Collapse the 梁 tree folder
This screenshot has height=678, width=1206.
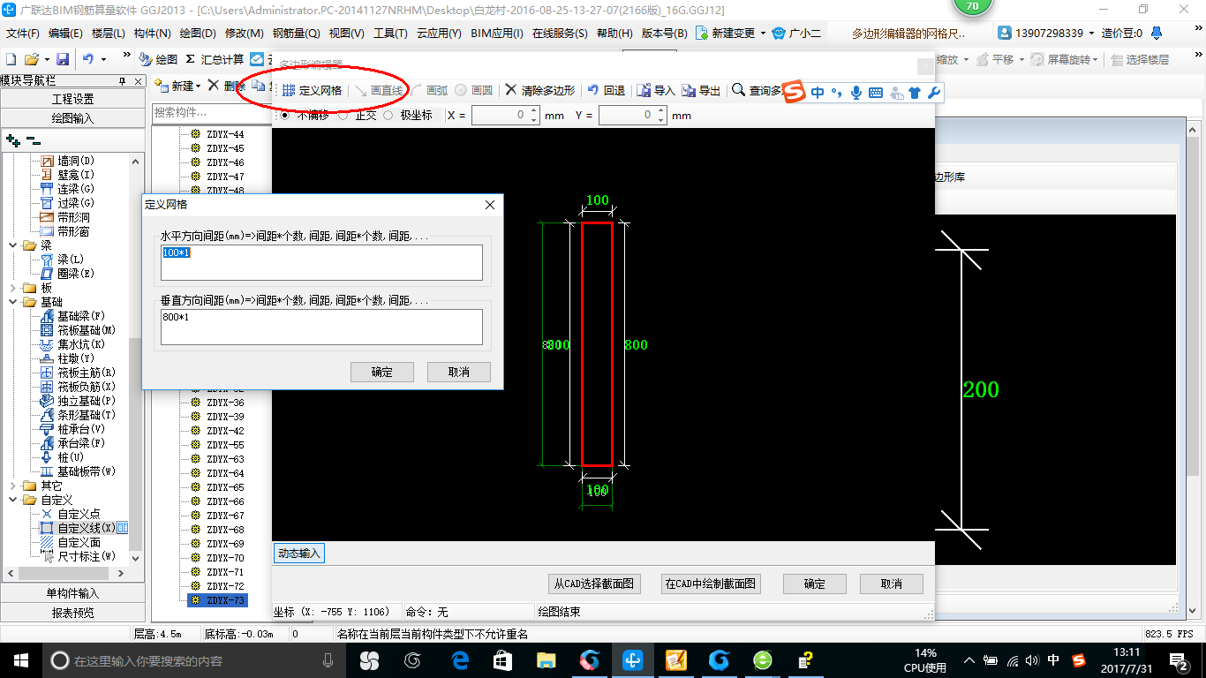tap(12, 245)
